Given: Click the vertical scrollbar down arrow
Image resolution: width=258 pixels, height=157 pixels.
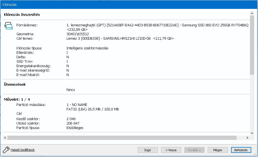Looking at the screenshot, I should click(x=252, y=133).
